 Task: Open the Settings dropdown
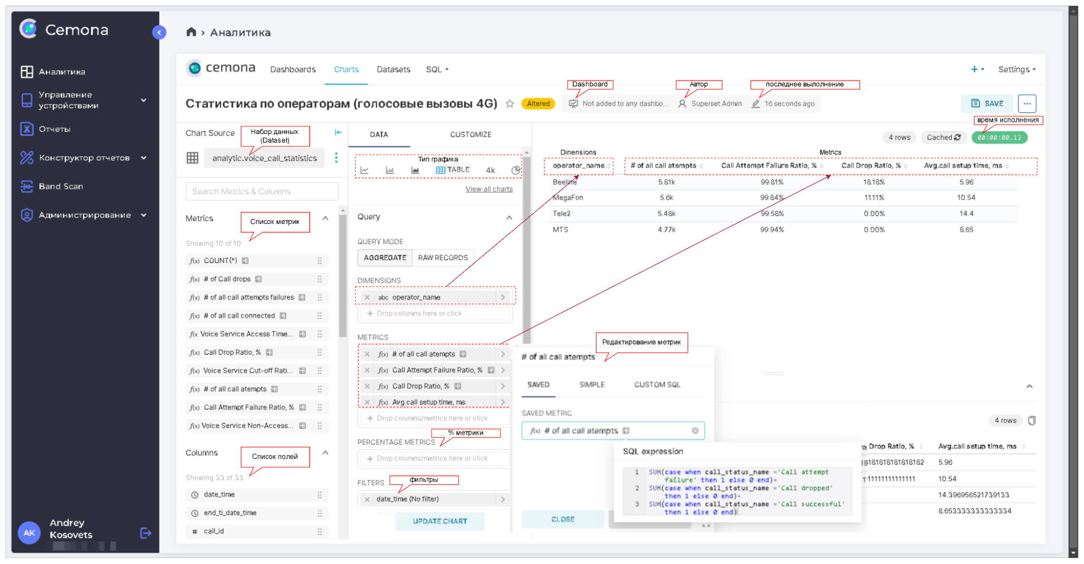pyautogui.click(x=1016, y=69)
